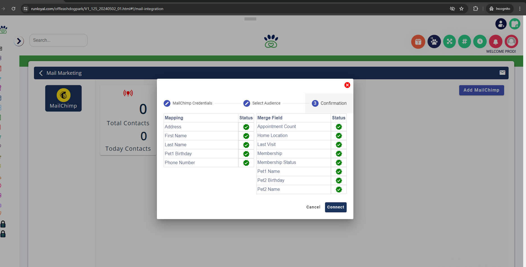
Task: Click the browser address bar URL
Action: pos(97,9)
